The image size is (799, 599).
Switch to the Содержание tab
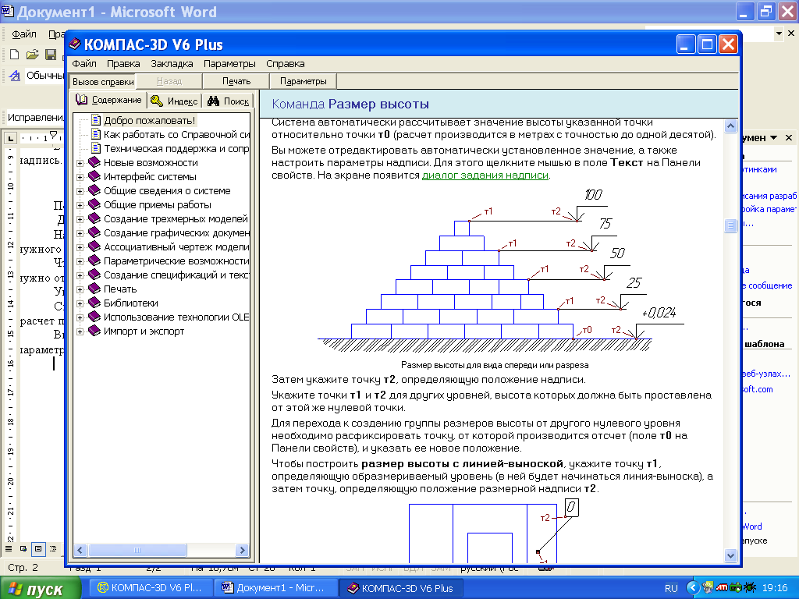[x=108, y=100]
